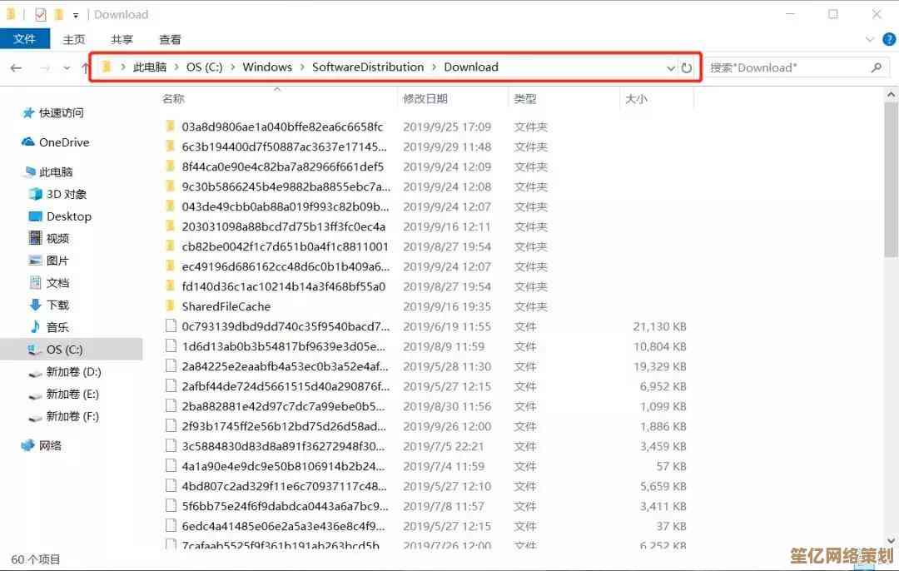Open the 文件 menu
Image resolution: width=899 pixels, height=571 pixels.
pos(25,39)
